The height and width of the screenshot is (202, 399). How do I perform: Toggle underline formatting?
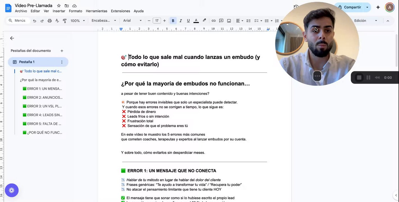(x=188, y=21)
